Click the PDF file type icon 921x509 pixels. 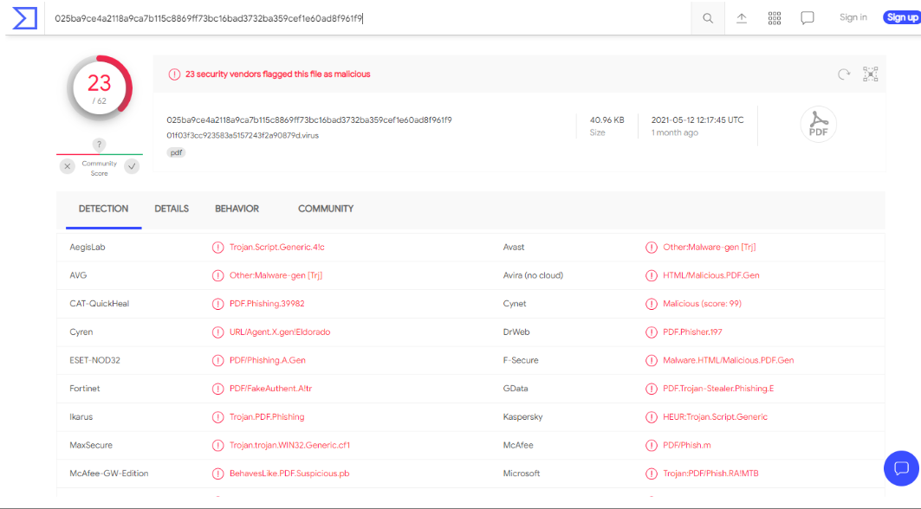coord(818,126)
